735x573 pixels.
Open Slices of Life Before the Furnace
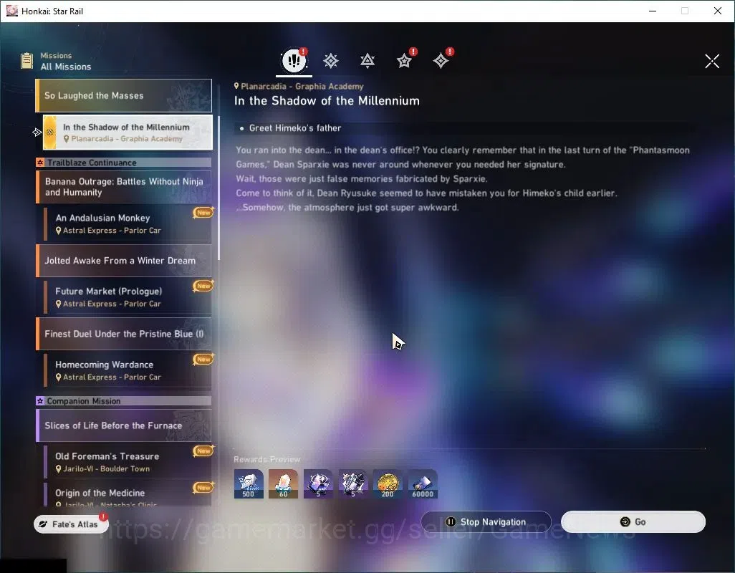tap(124, 425)
